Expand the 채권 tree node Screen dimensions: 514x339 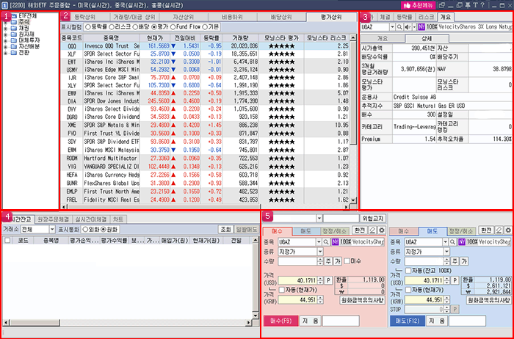(5, 29)
